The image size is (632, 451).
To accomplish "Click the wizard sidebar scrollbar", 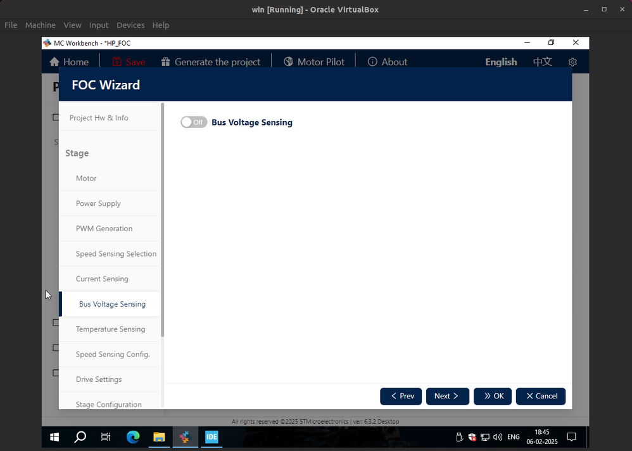I will (163, 220).
